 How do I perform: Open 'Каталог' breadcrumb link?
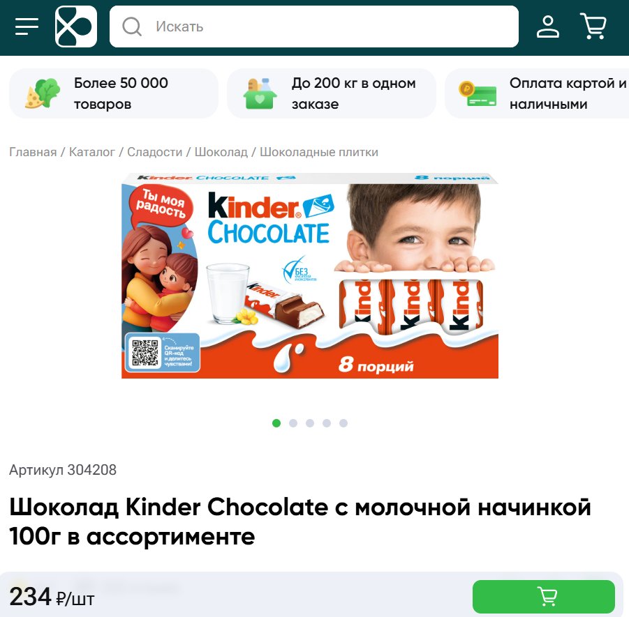point(92,152)
